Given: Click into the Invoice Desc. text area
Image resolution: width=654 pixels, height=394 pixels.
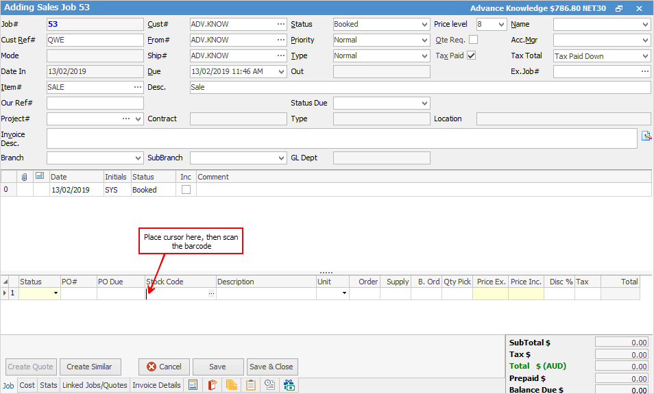Looking at the screenshot, I should (x=341, y=138).
